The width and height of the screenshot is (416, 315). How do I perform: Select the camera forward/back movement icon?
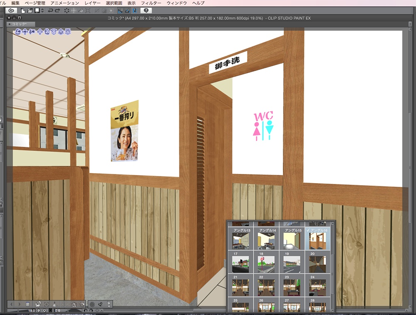pos(32,32)
